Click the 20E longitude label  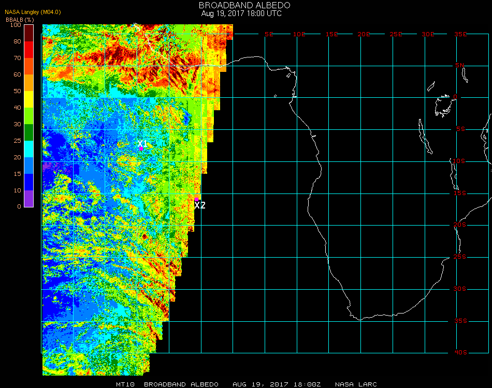point(364,34)
